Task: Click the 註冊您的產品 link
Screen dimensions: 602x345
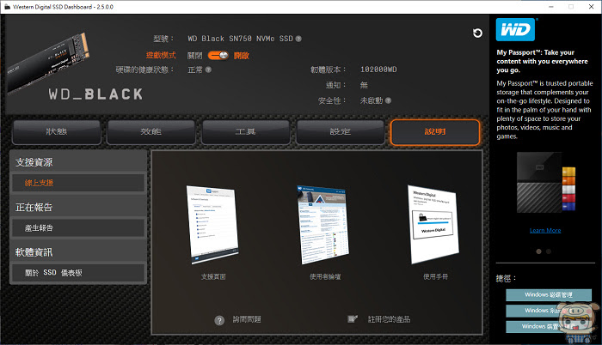Action: [x=389, y=319]
